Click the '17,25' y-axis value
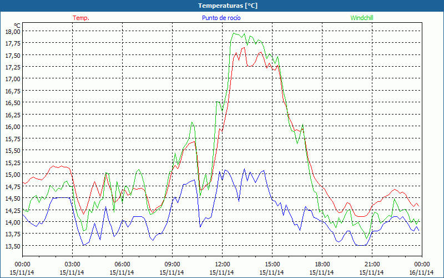444x278 pixels. point(13,67)
